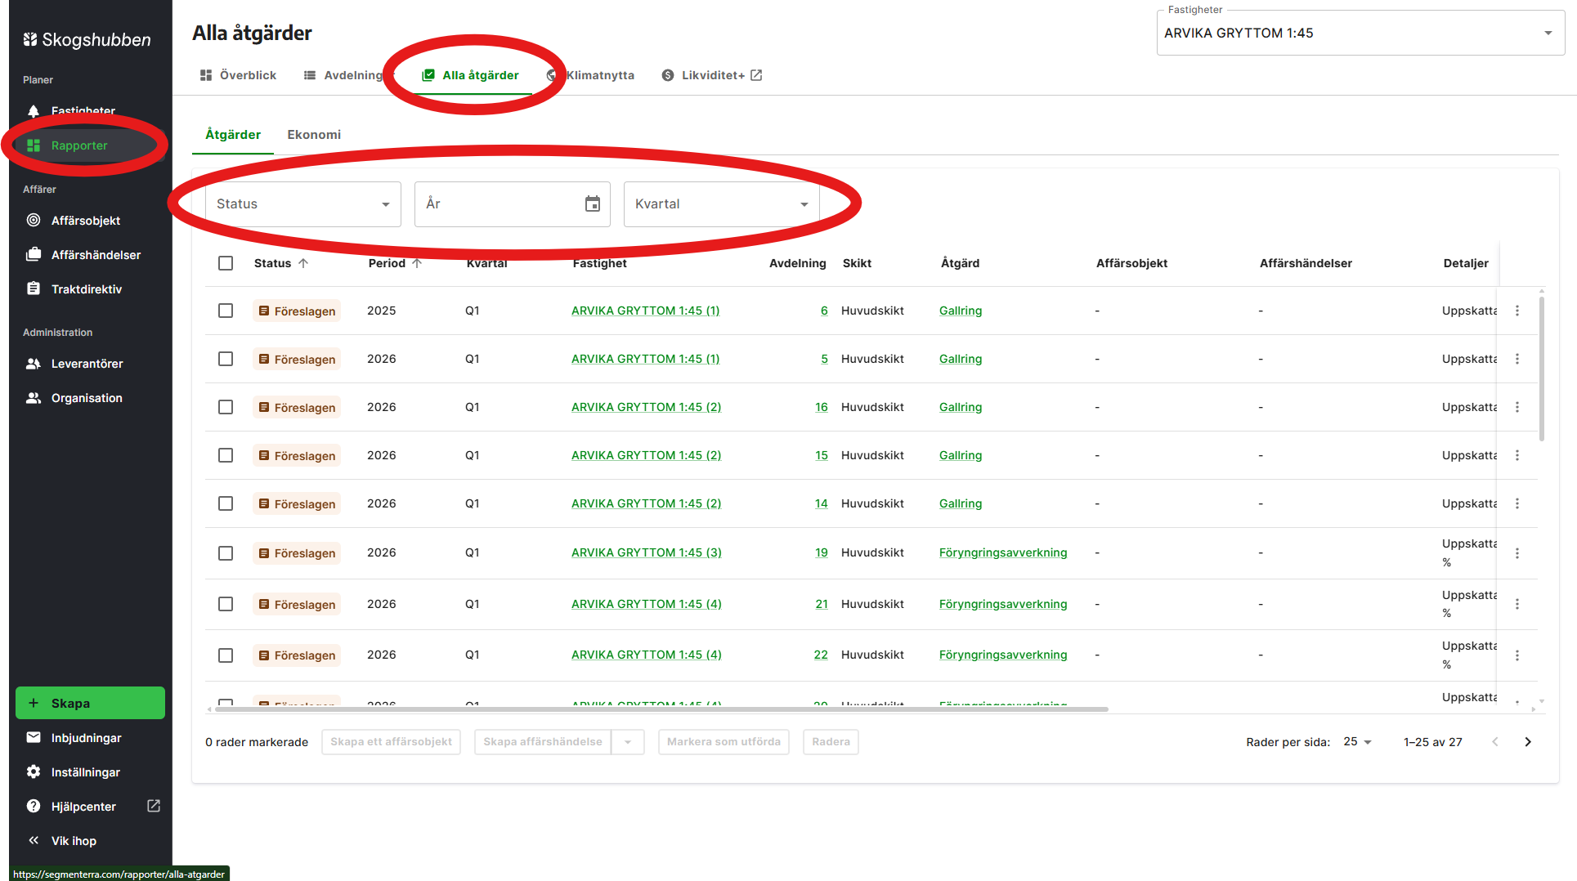This screenshot has width=1577, height=881.
Task: Click the Likviditet+ external link icon
Action: click(x=756, y=75)
